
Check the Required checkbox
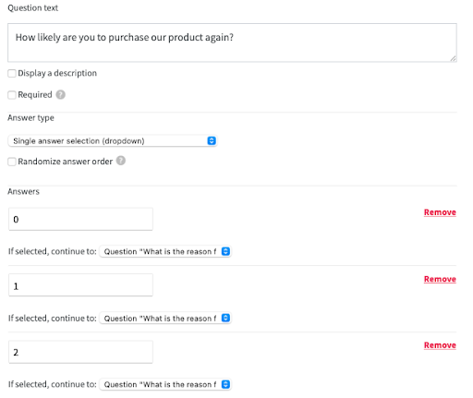[12, 95]
